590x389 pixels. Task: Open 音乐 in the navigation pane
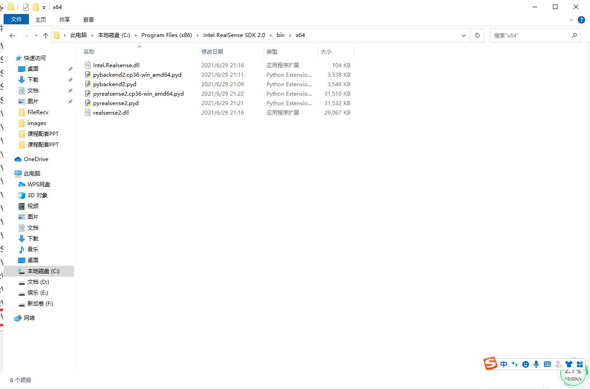pos(33,249)
